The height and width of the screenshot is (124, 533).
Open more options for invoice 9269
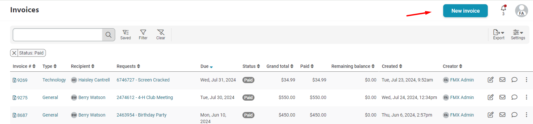tap(526, 80)
